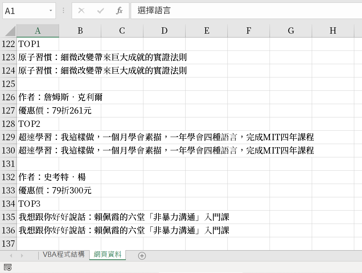Select column B header

[80, 30]
